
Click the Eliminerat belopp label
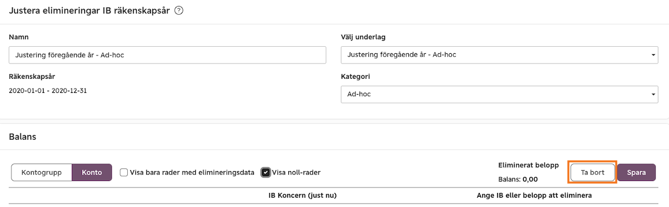528,165
